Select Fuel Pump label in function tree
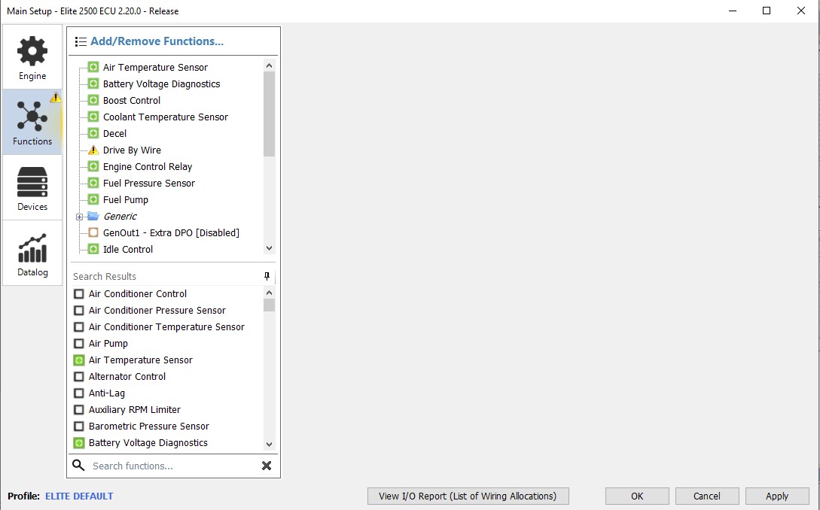The image size is (820, 510). pos(126,199)
